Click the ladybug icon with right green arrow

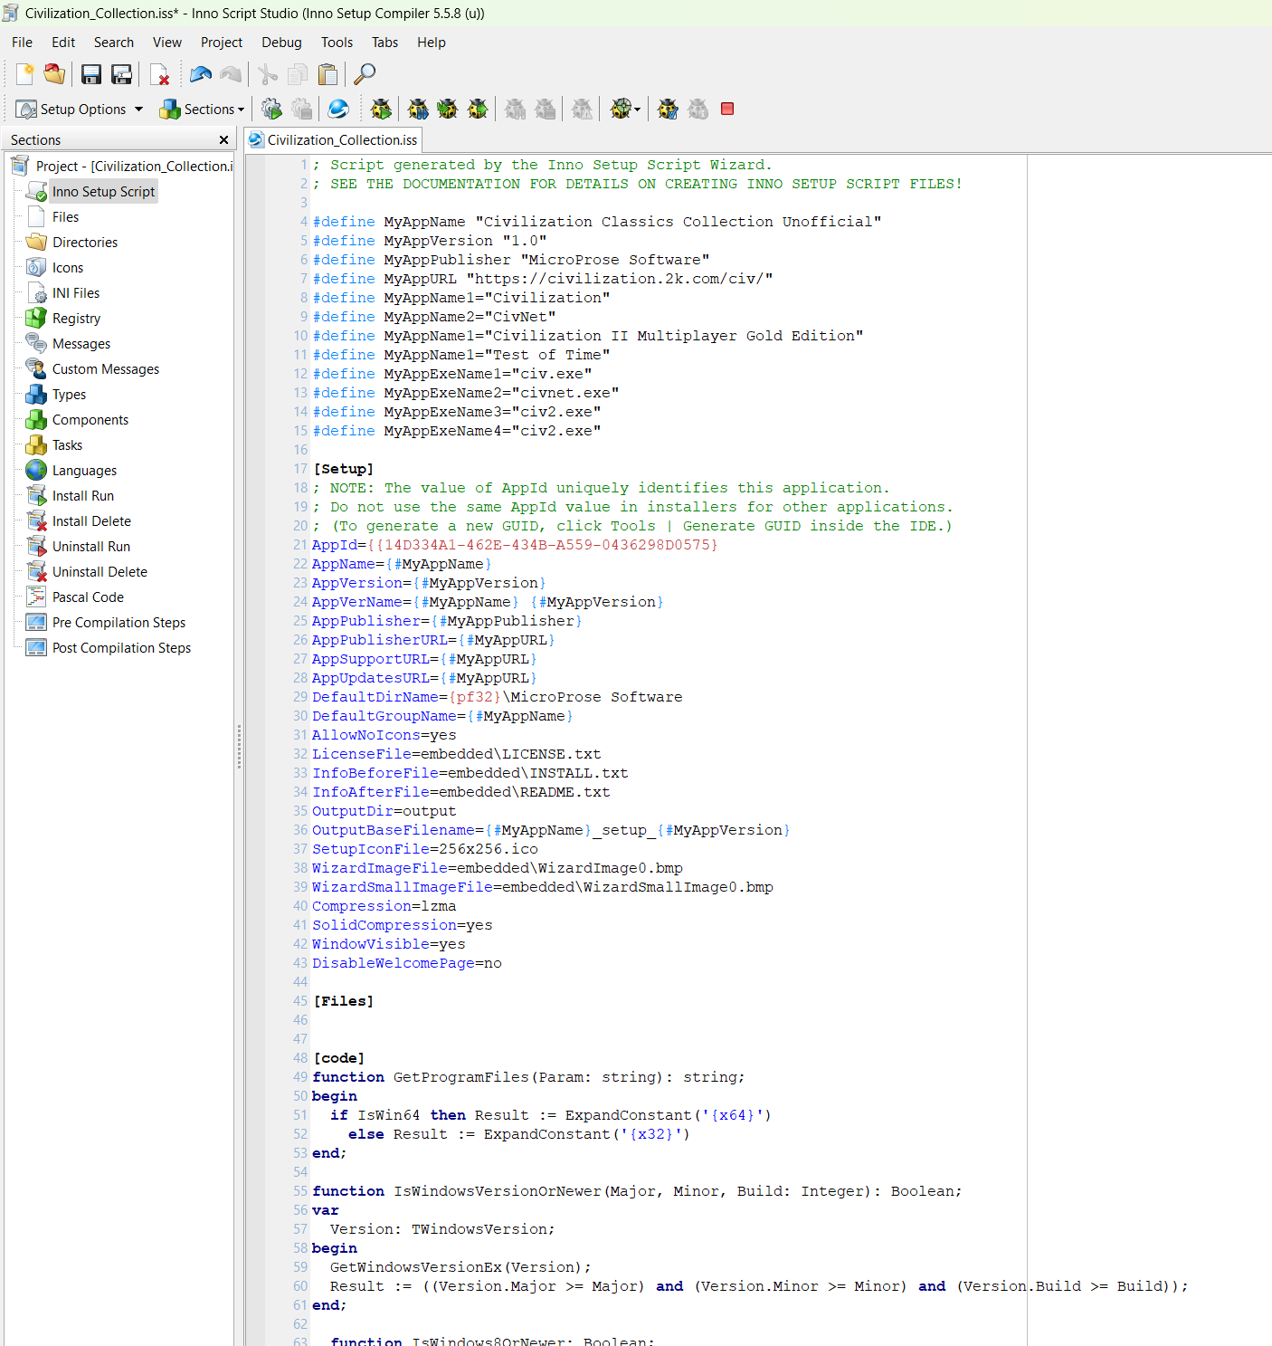478,110
